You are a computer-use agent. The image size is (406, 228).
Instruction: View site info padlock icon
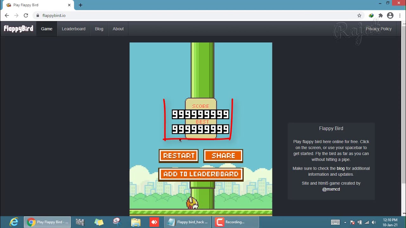[x=37, y=16]
